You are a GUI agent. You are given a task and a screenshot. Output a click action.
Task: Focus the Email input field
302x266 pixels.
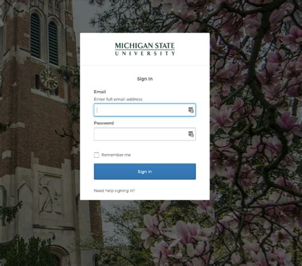point(145,110)
